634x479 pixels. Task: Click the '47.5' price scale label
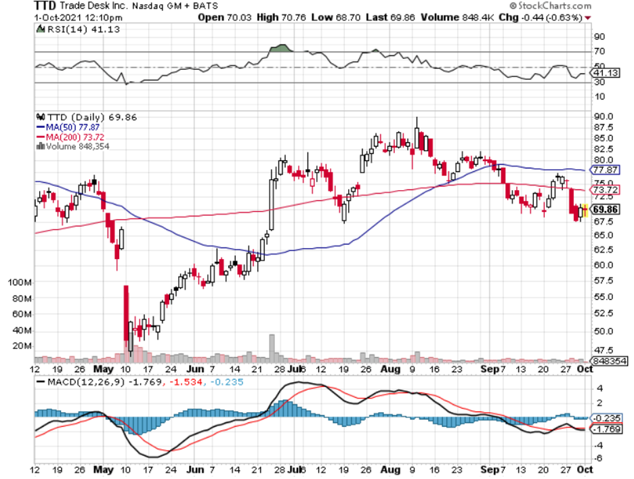pos(604,350)
